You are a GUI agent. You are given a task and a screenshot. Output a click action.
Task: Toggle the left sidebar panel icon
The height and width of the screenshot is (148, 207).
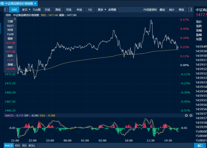tap(6, 10)
